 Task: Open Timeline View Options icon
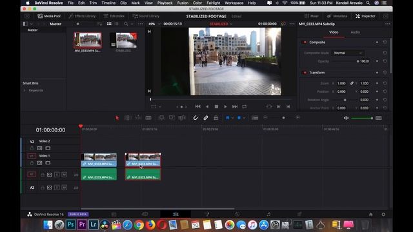(255, 118)
